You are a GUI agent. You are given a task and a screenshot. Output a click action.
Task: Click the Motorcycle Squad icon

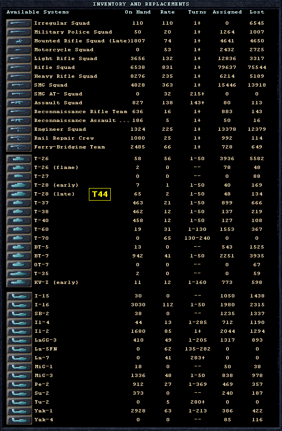[x=19, y=50]
